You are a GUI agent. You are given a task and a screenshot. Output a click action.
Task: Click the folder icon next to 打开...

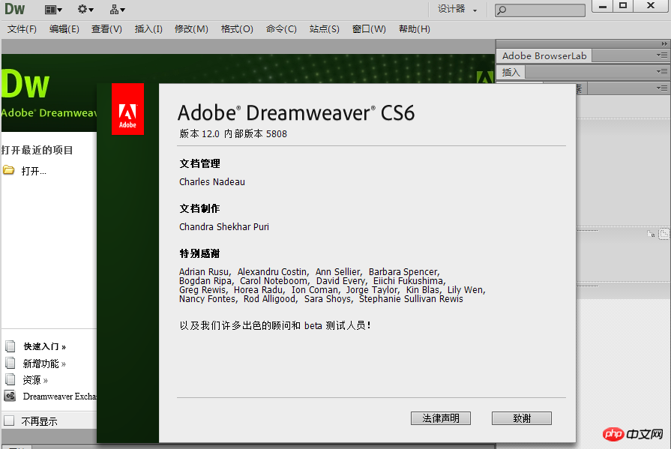coord(8,170)
